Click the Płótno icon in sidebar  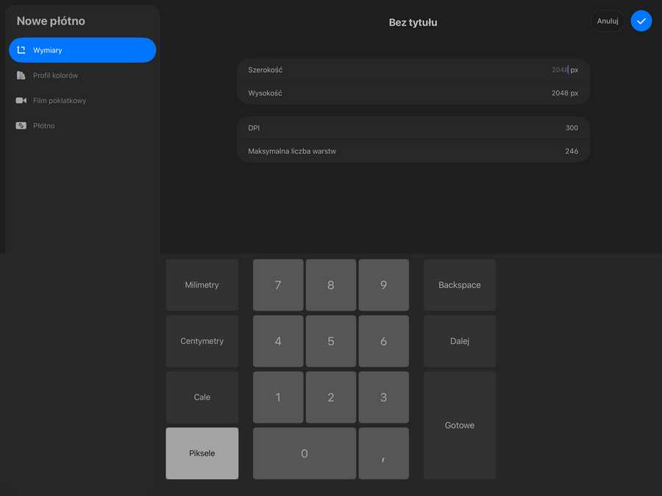click(21, 126)
